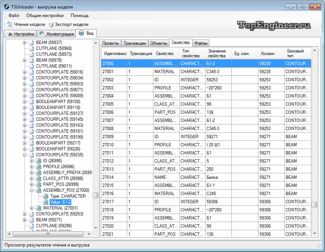Sort by the Хозяин column header

pos(268,54)
